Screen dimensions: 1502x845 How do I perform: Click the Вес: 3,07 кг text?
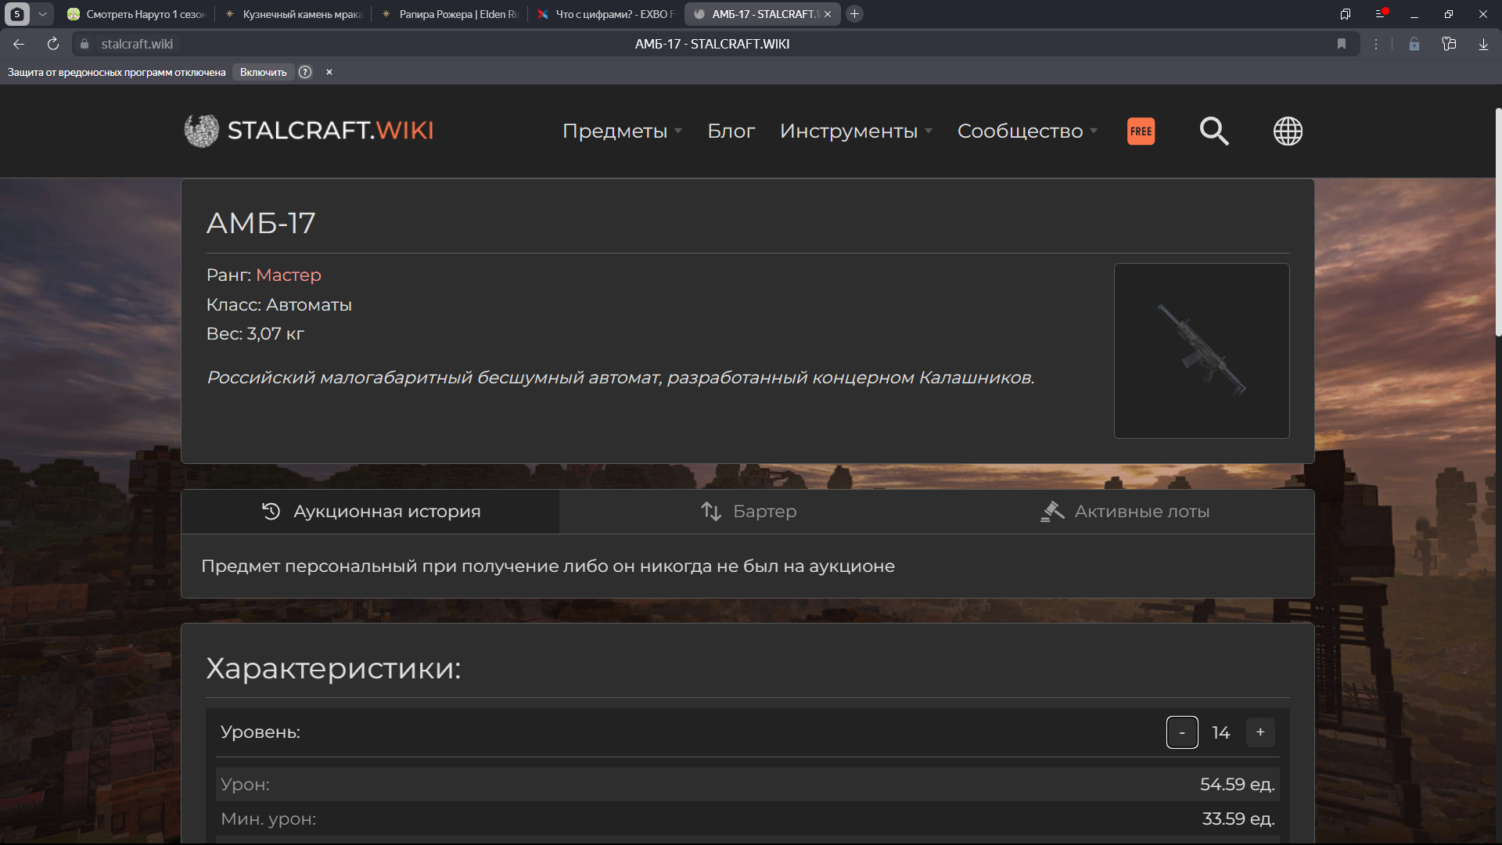(255, 334)
